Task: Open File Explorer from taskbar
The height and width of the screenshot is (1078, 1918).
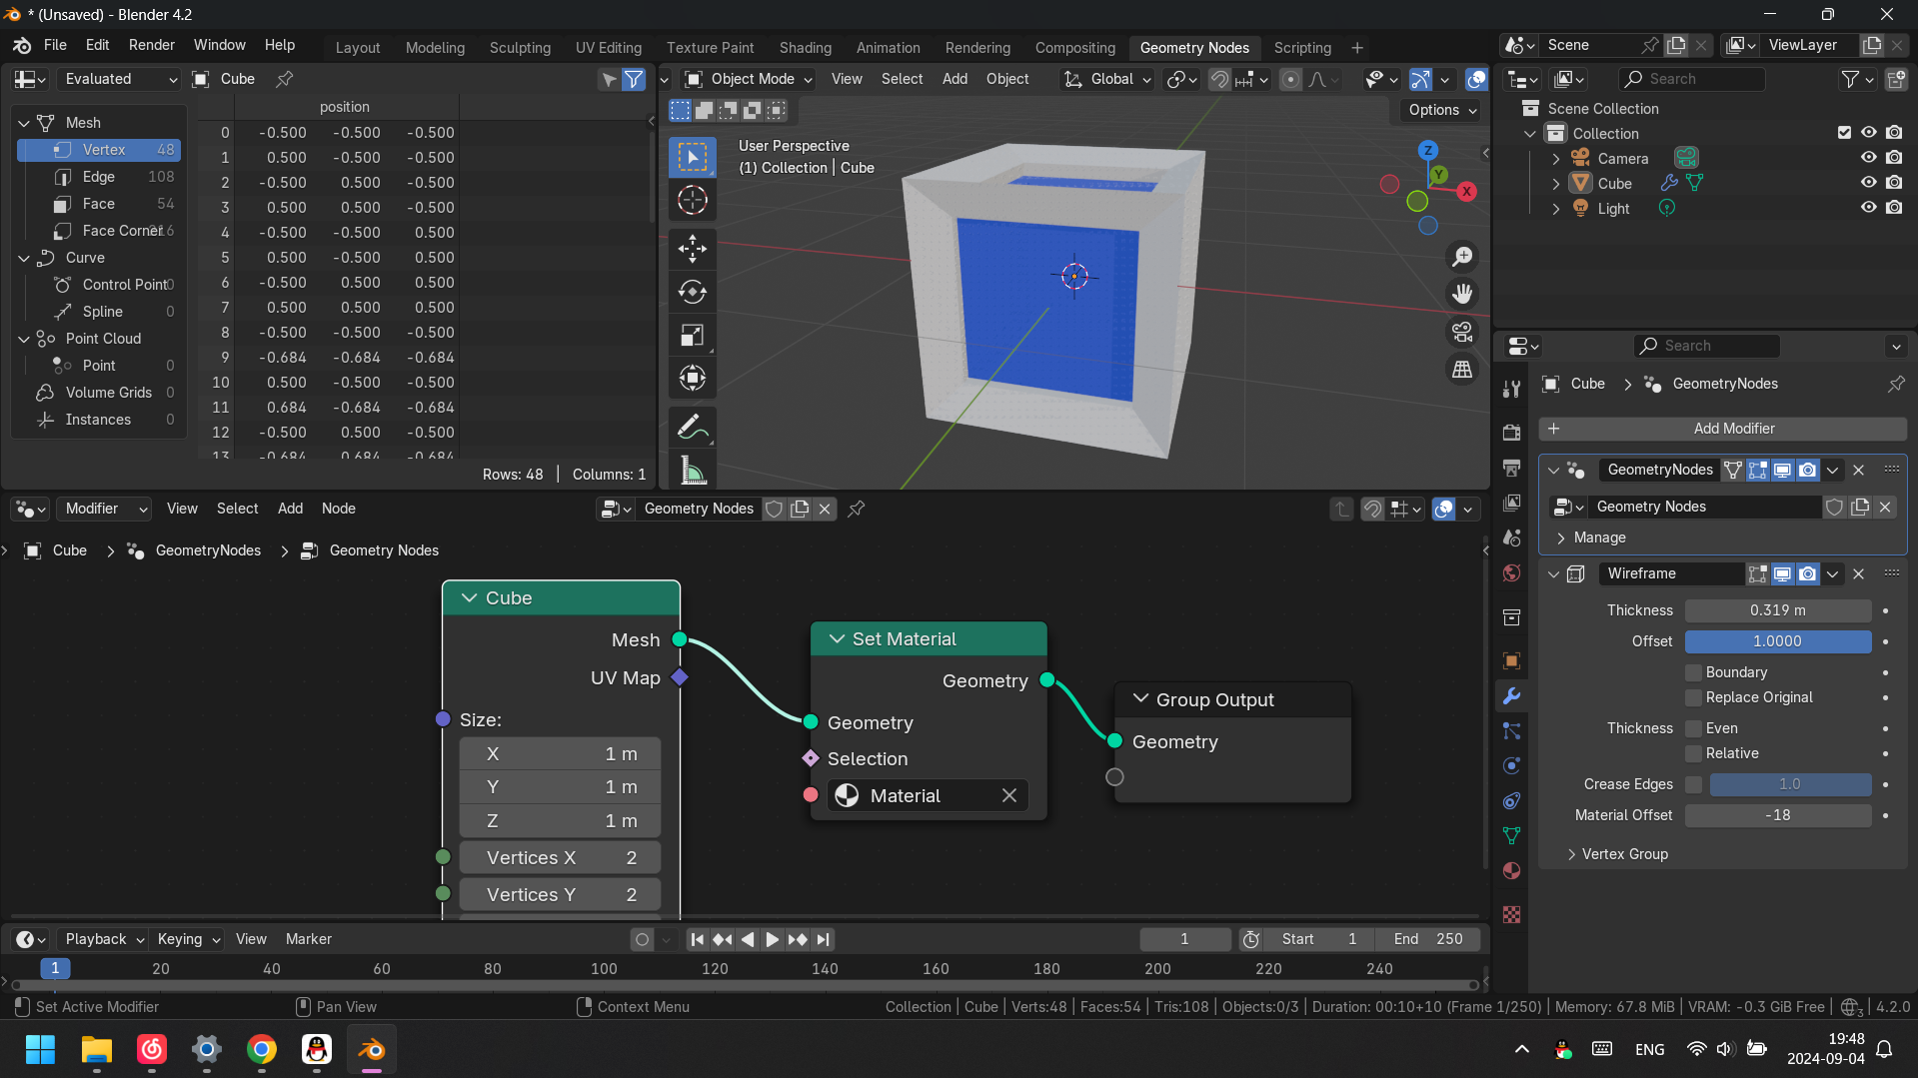Action: 97,1049
